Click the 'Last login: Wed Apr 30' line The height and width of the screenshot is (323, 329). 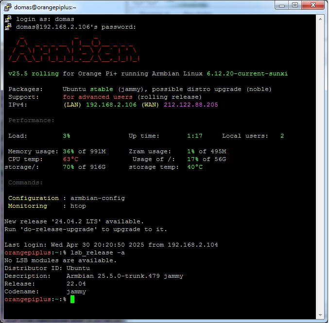pyautogui.click(x=111, y=245)
